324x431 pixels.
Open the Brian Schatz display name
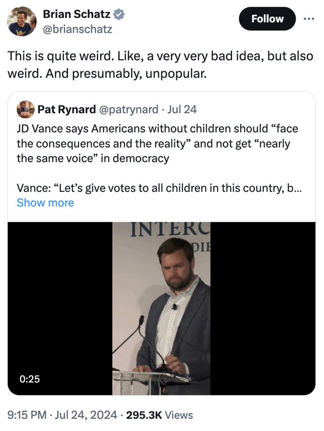tap(76, 14)
